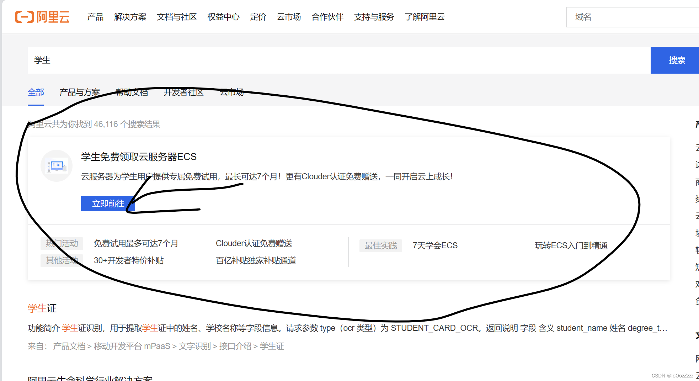Open the 产品 menu
699x381 pixels.
95,17
